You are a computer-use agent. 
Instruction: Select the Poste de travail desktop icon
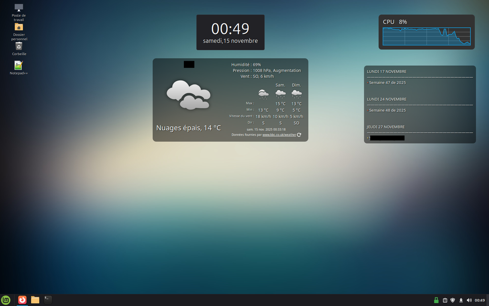pos(19,8)
